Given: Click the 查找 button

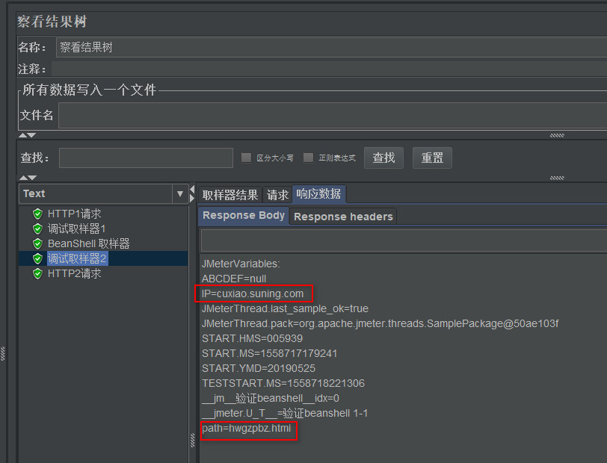Looking at the screenshot, I should click(383, 158).
